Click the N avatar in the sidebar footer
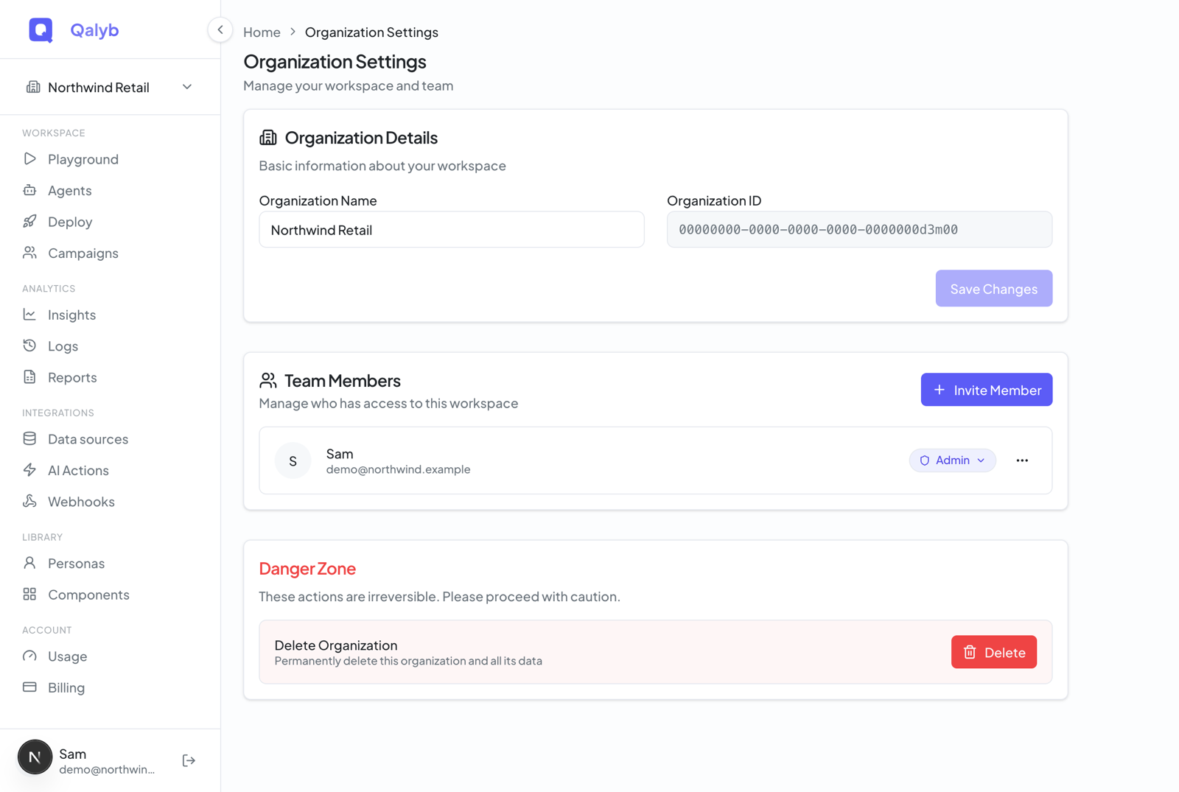The height and width of the screenshot is (792, 1179). [35, 757]
